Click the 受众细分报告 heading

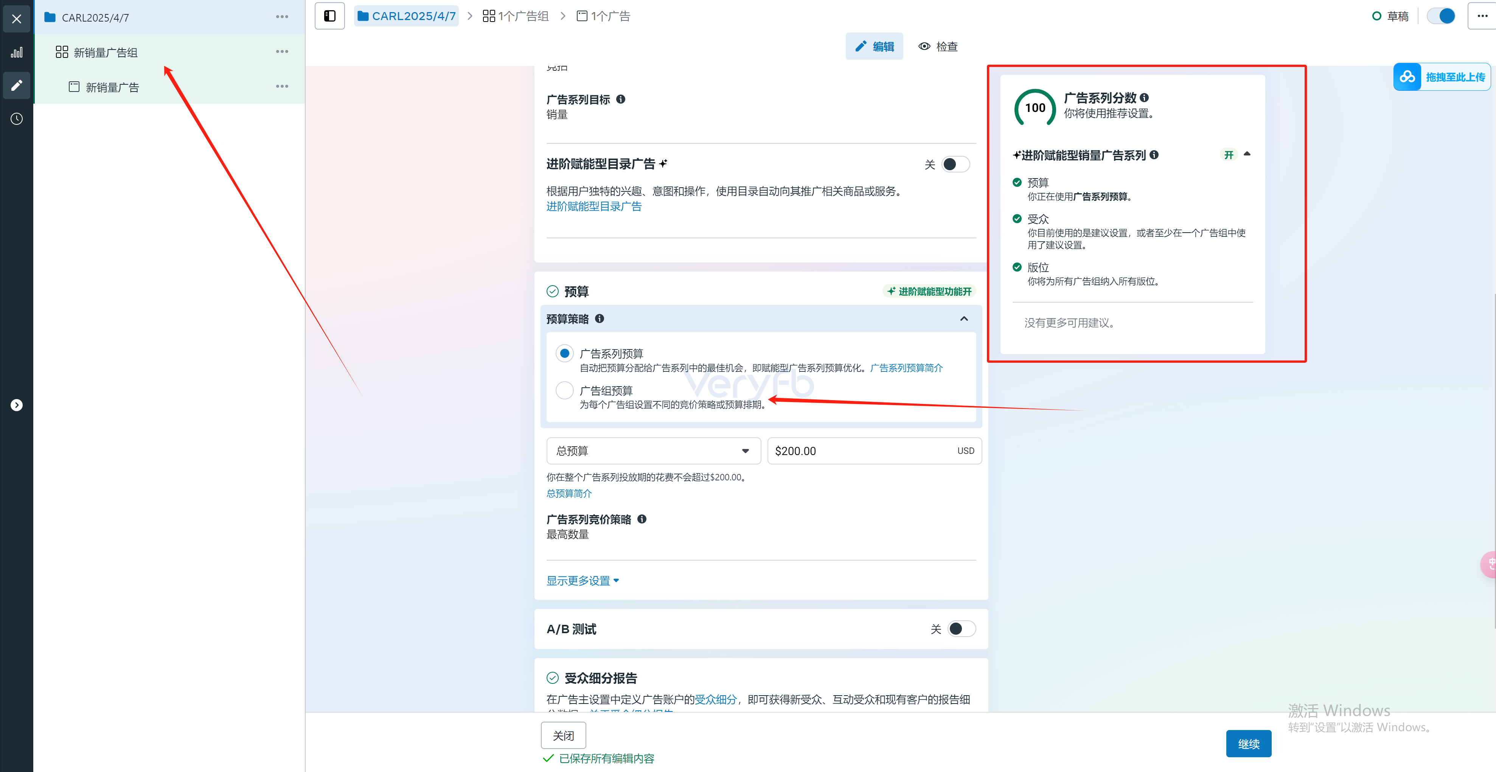point(601,678)
